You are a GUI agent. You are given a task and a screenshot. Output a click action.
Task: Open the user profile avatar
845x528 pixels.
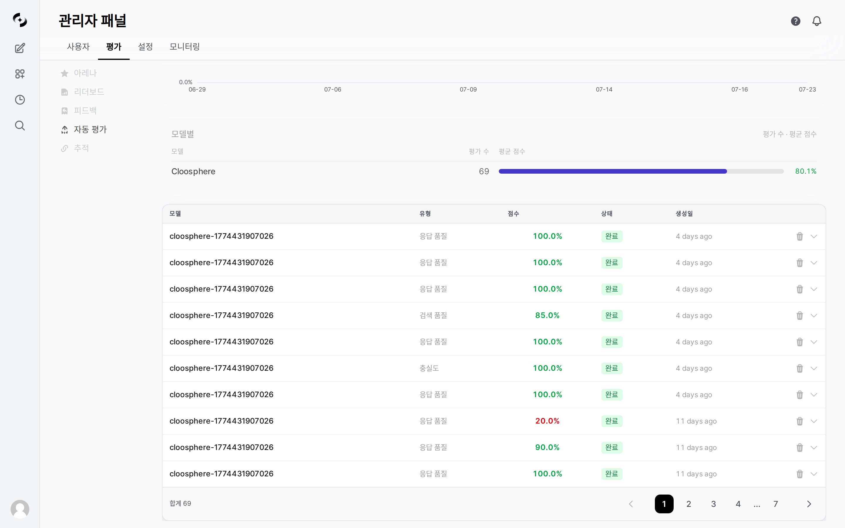click(20, 509)
